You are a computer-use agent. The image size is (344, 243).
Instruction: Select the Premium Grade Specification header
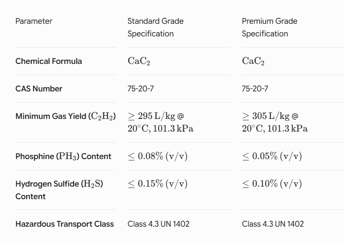(x=269, y=28)
